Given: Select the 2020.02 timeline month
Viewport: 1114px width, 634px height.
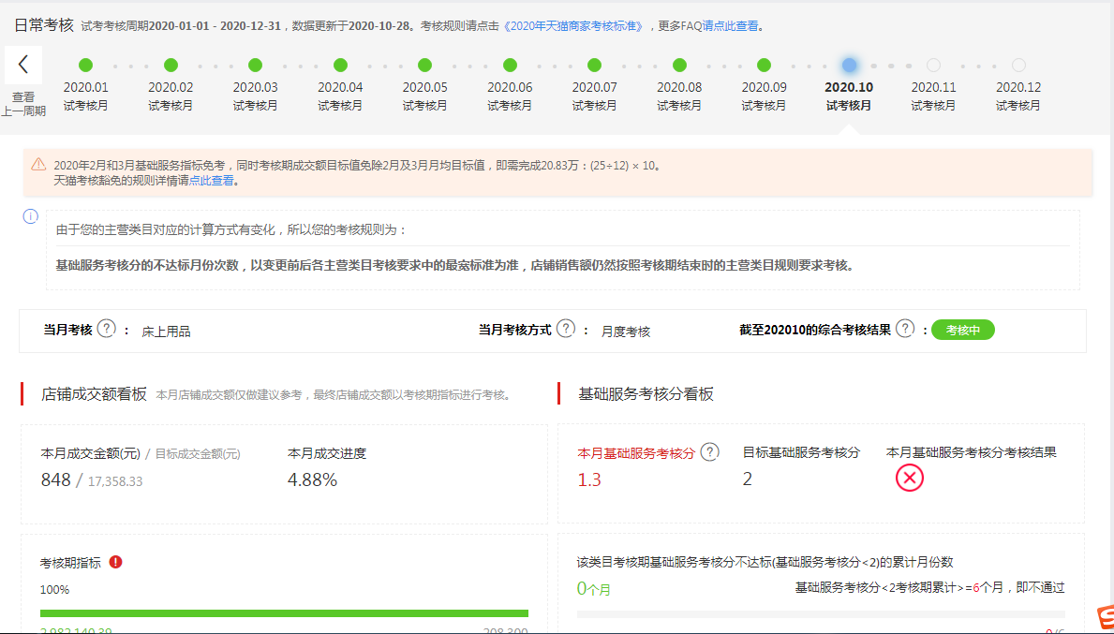Looking at the screenshot, I should click(x=171, y=66).
